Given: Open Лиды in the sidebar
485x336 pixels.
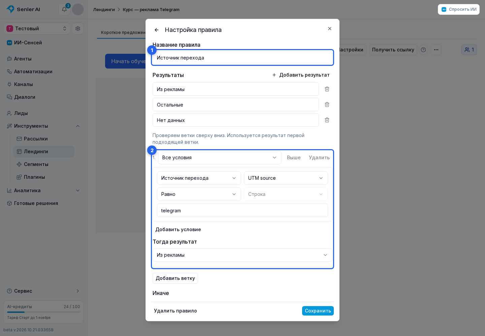Looking at the screenshot, I should [44, 113].
